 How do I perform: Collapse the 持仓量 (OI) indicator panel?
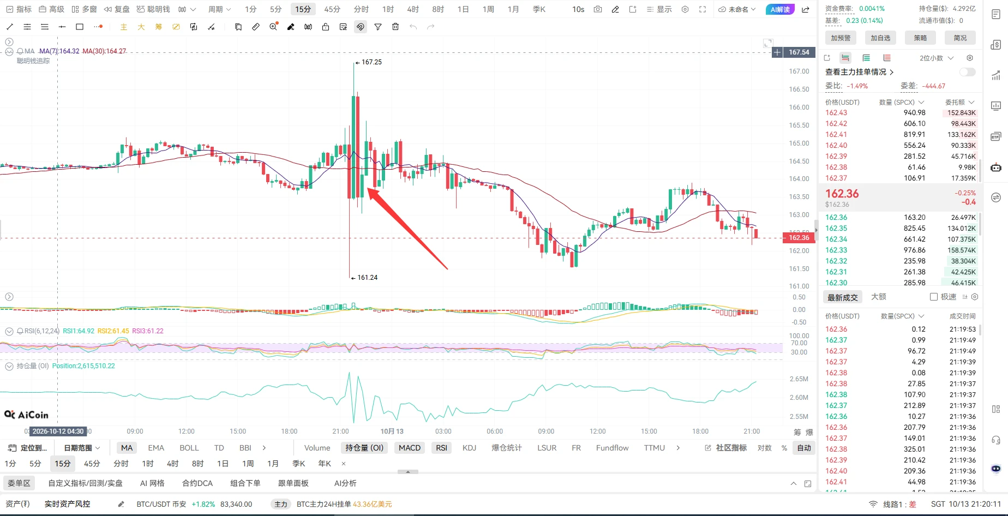pyautogui.click(x=9, y=366)
